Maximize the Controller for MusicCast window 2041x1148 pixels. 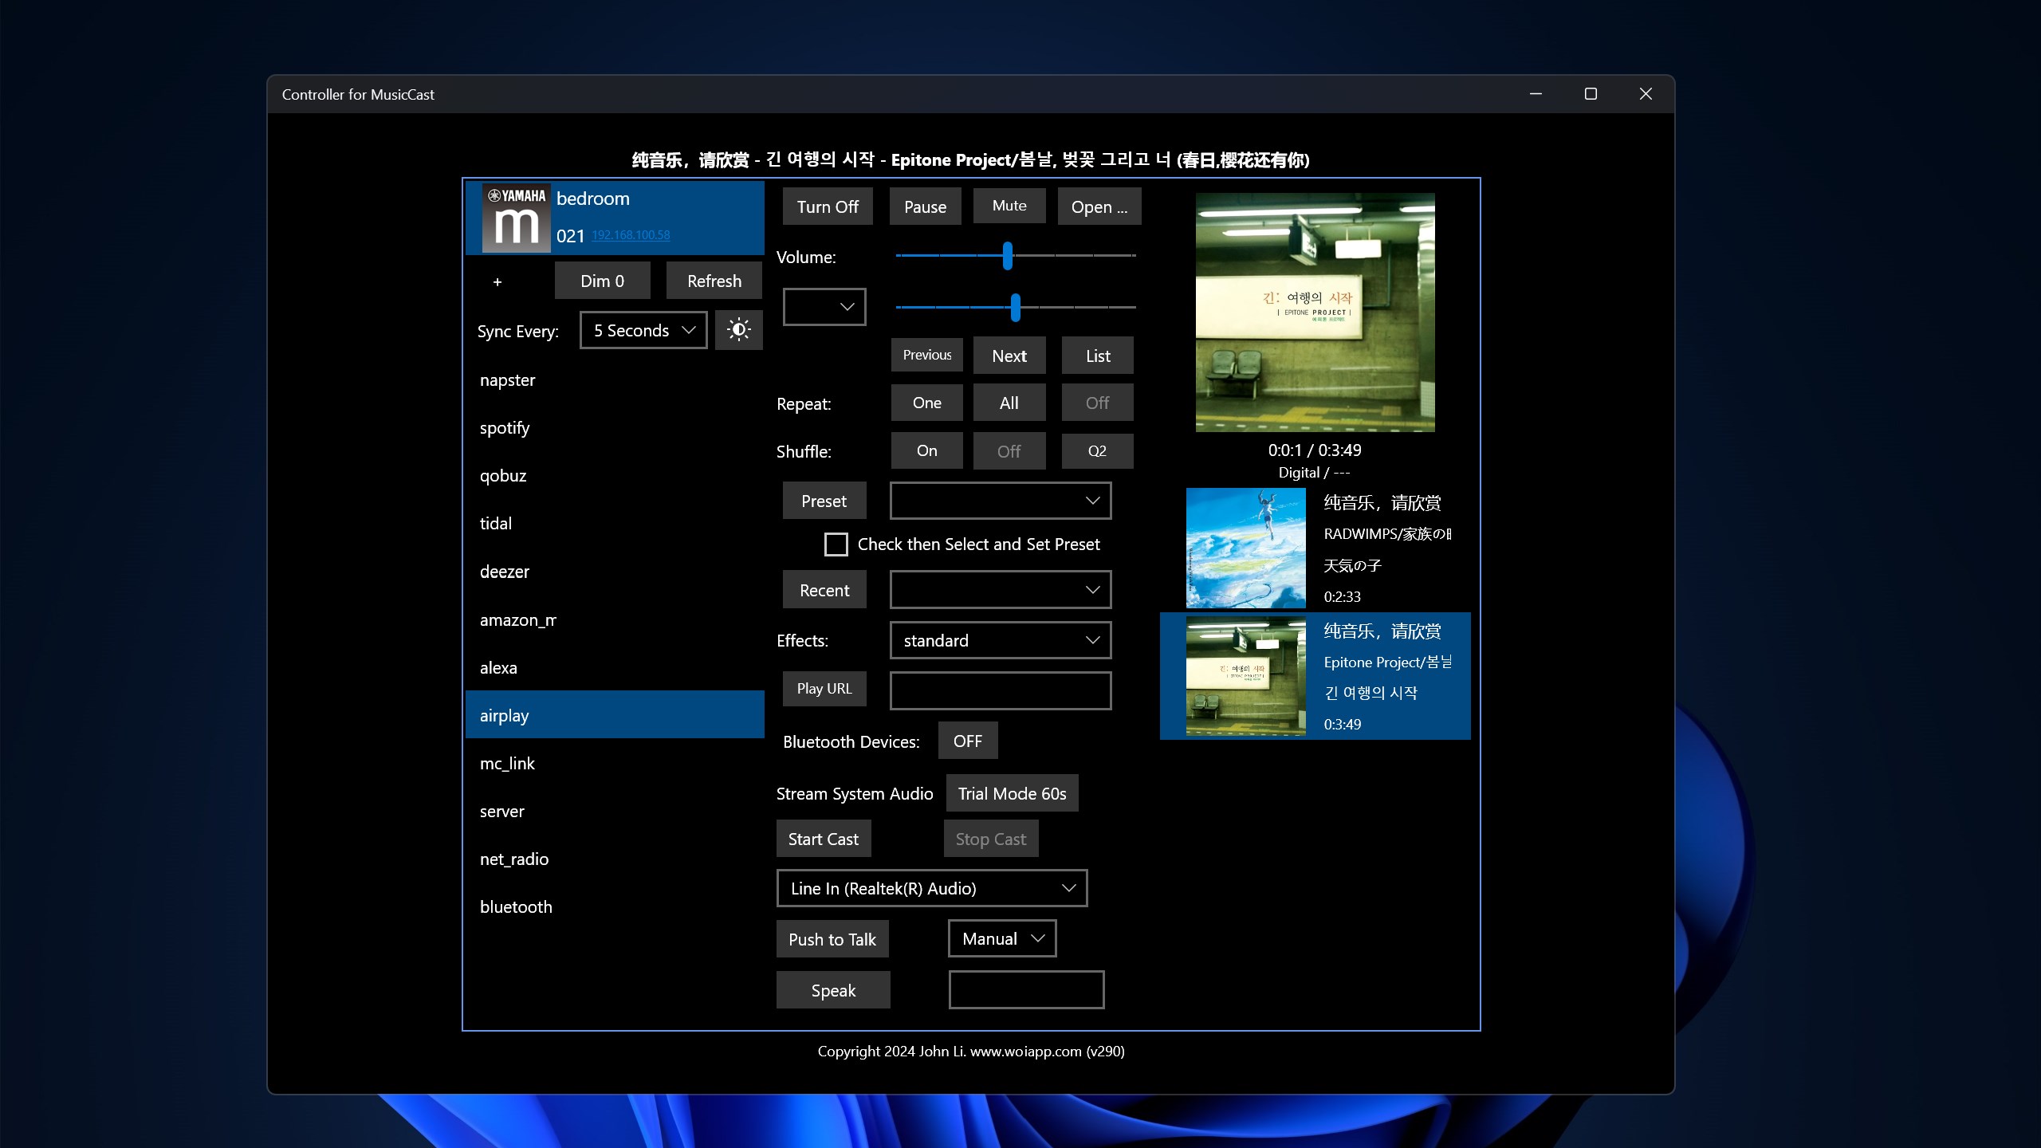[1591, 94]
